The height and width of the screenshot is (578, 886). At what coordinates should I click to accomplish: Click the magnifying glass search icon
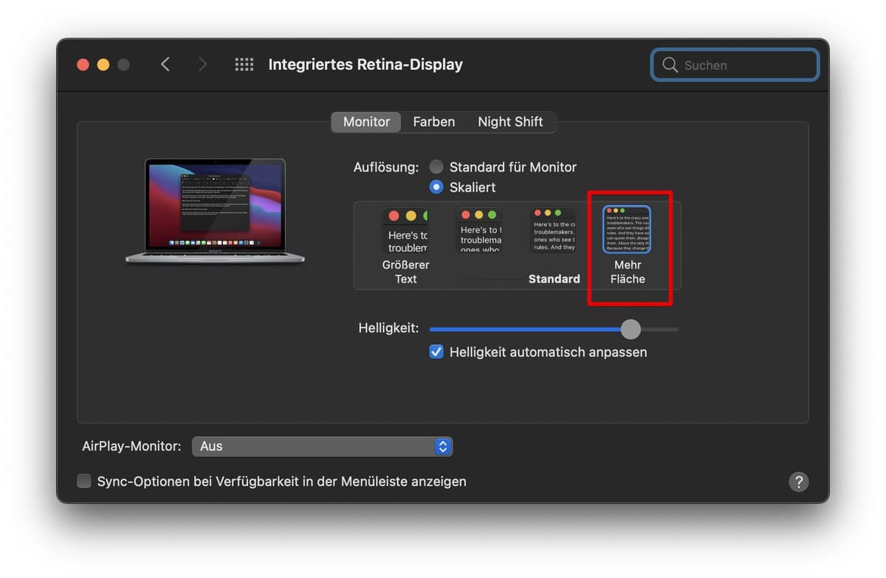tap(670, 65)
